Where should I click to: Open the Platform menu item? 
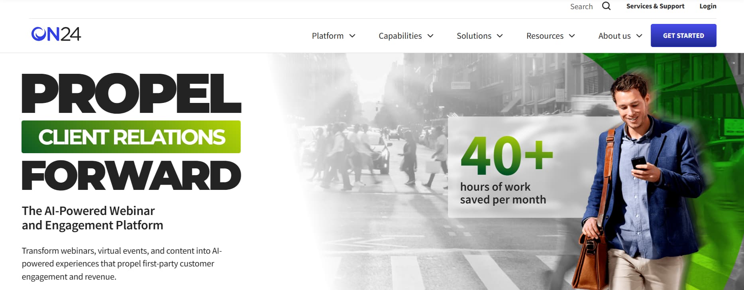328,36
